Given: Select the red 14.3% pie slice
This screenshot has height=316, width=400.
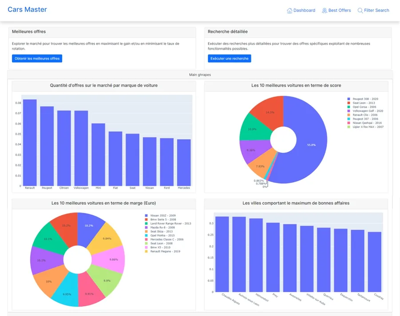Looking at the screenshot, I should coord(270,112).
